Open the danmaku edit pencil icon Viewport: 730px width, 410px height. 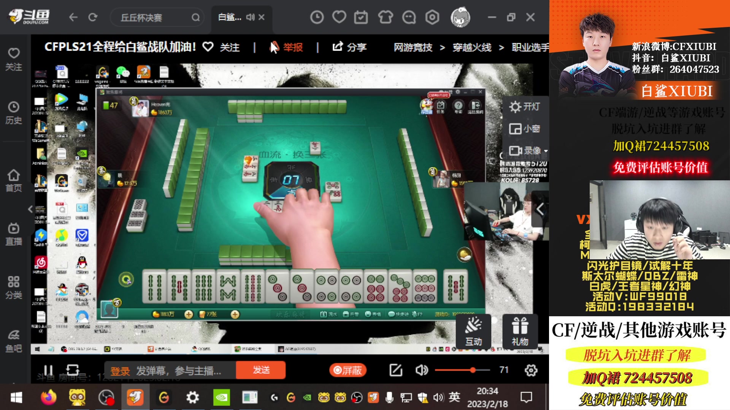[x=396, y=370]
